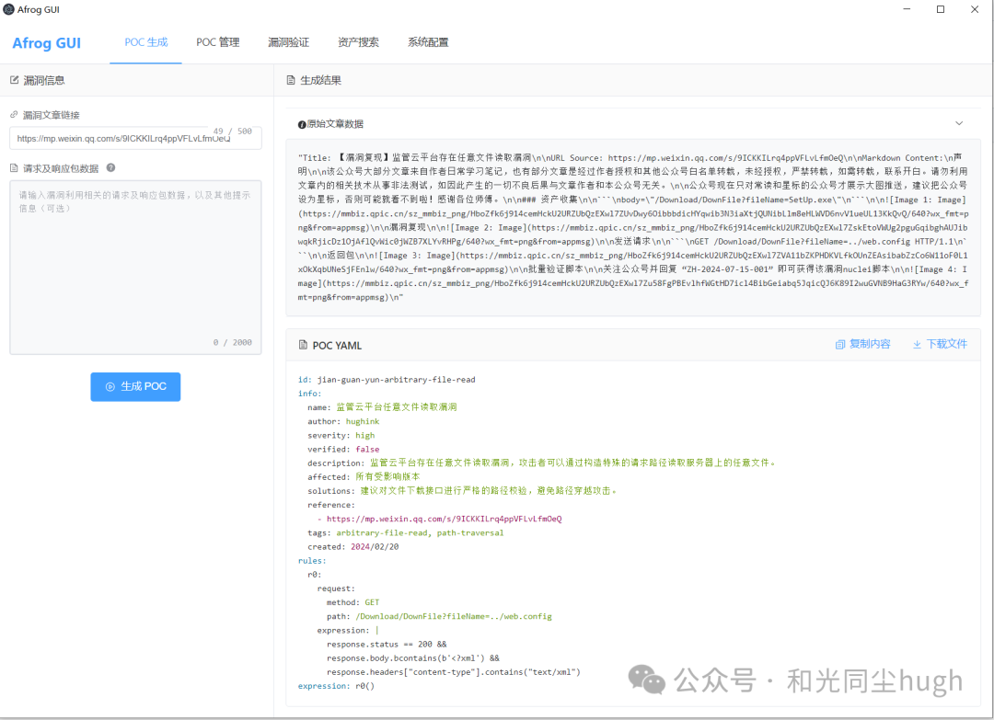The height and width of the screenshot is (720, 994).
Task: Minimize the Afrog GUI window
Action: pyautogui.click(x=907, y=9)
